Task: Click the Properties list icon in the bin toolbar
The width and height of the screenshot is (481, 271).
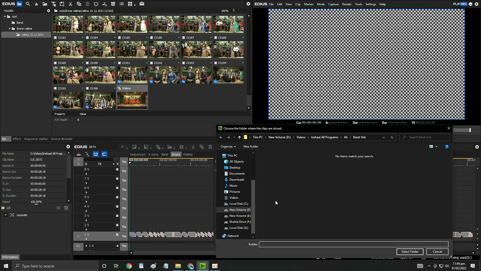Action: click(x=121, y=4)
